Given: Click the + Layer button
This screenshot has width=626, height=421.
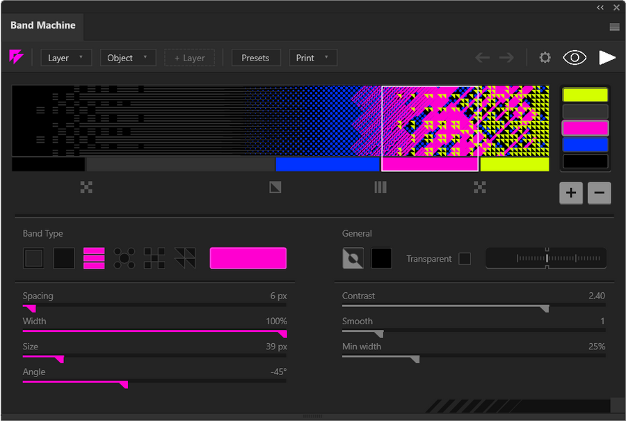Looking at the screenshot, I should coord(190,58).
